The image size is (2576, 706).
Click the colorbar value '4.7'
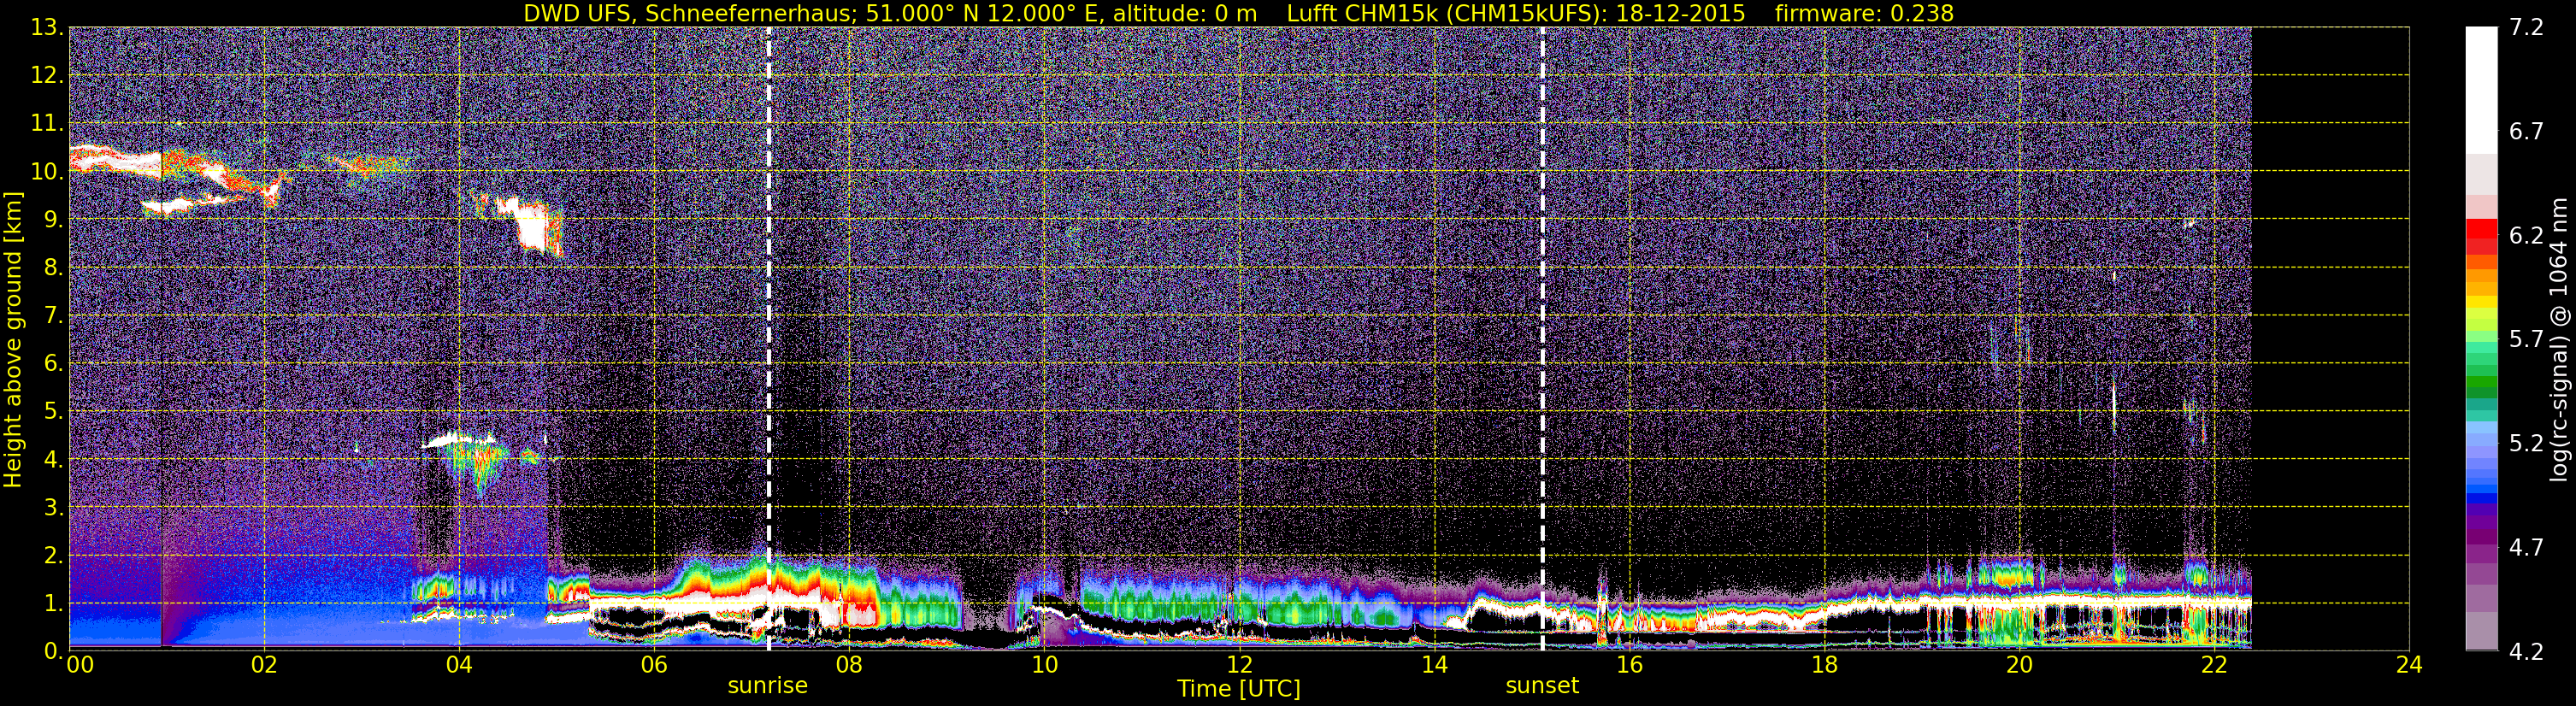2526,548
